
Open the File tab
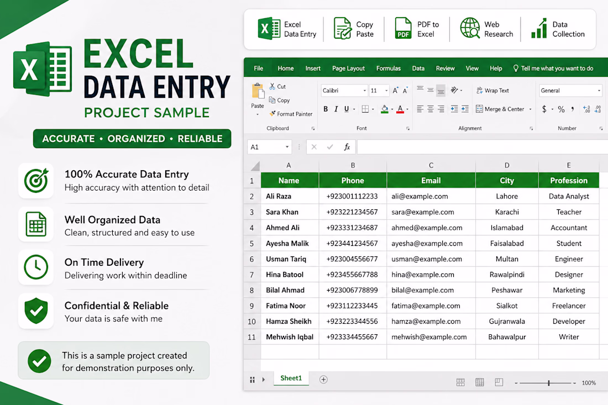[x=258, y=68]
